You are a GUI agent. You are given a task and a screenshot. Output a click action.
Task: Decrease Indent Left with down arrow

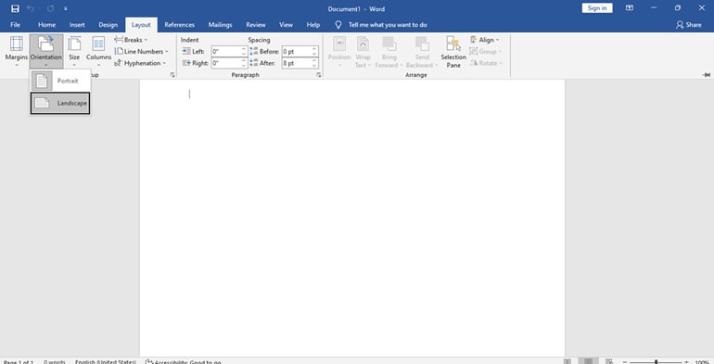click(x=244, y=54)
